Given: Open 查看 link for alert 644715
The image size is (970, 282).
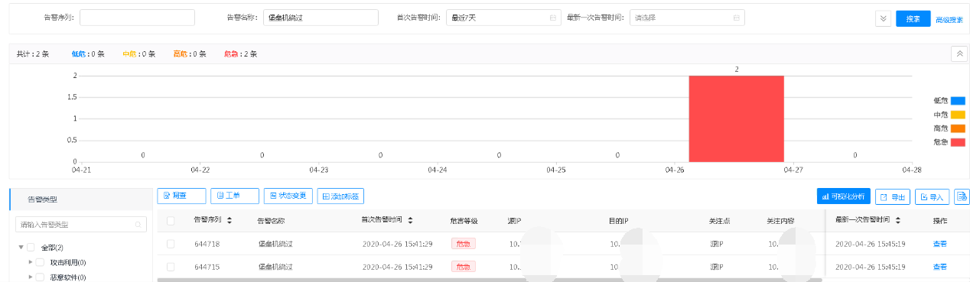Looking at the screenshot, I should [x=939, y=267].
